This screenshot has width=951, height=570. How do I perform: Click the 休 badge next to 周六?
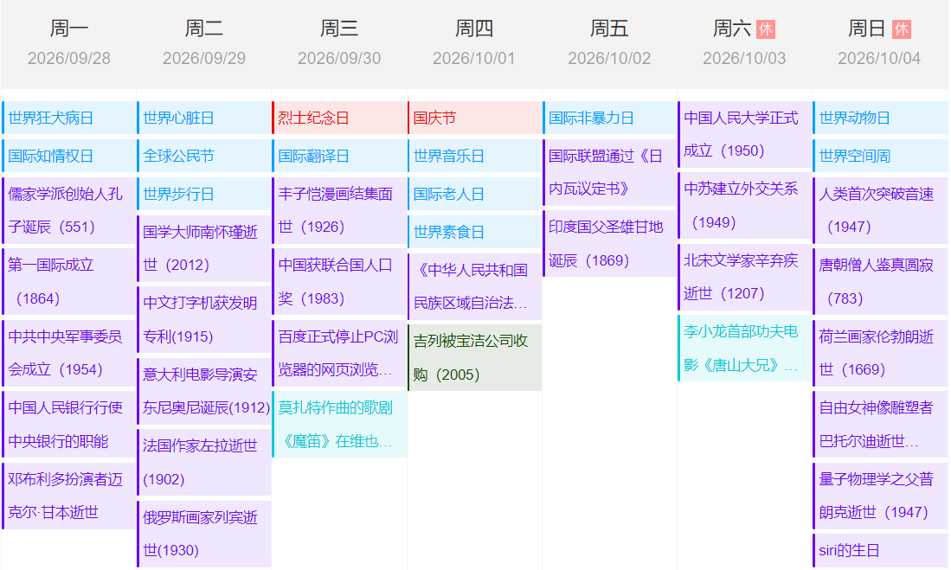[766, 29]
